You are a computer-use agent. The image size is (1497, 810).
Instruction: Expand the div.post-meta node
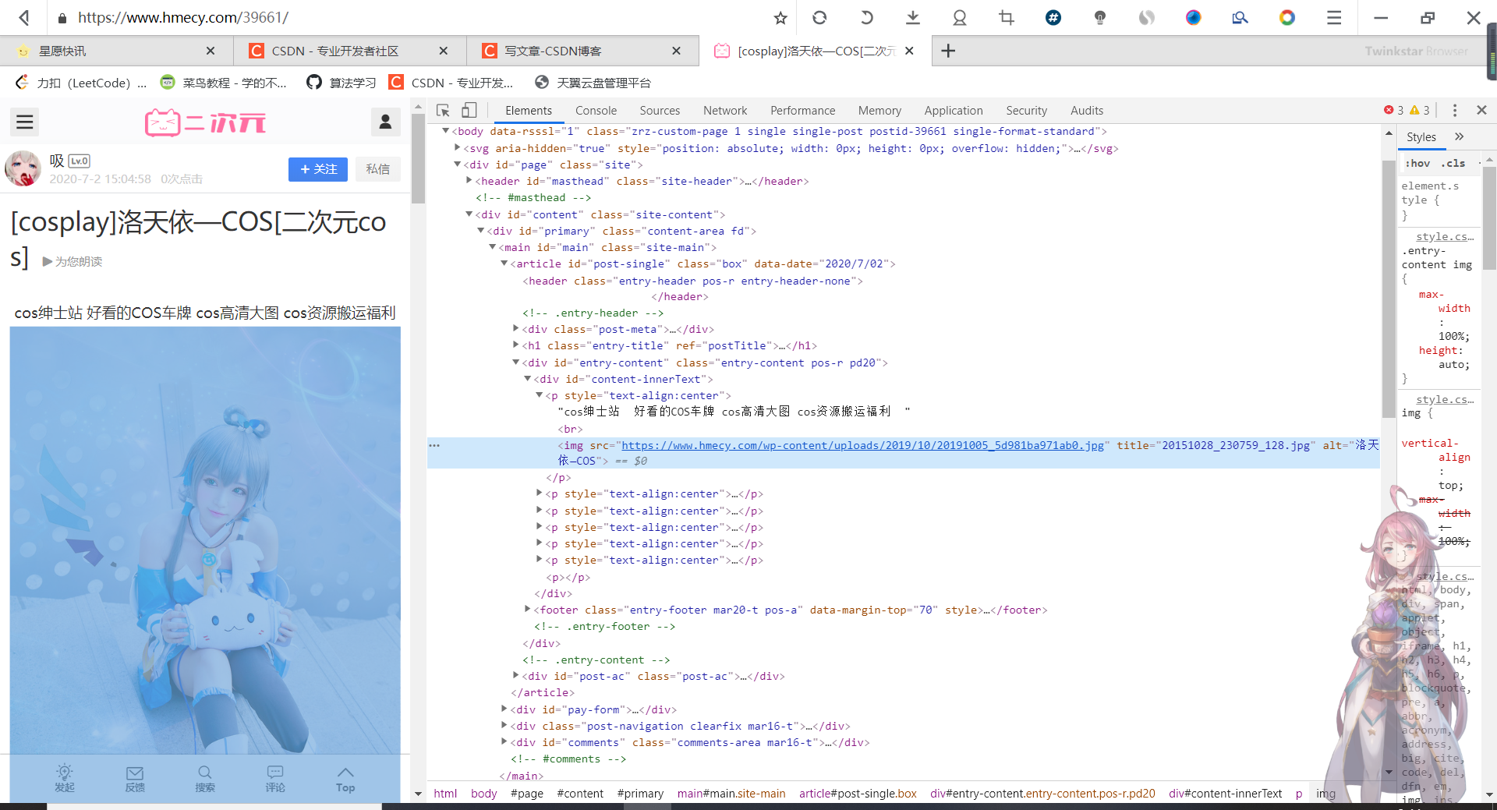click(x=516, y=328)
